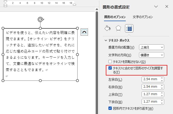Open the Layout & Properties icon tab

point(129,28)
